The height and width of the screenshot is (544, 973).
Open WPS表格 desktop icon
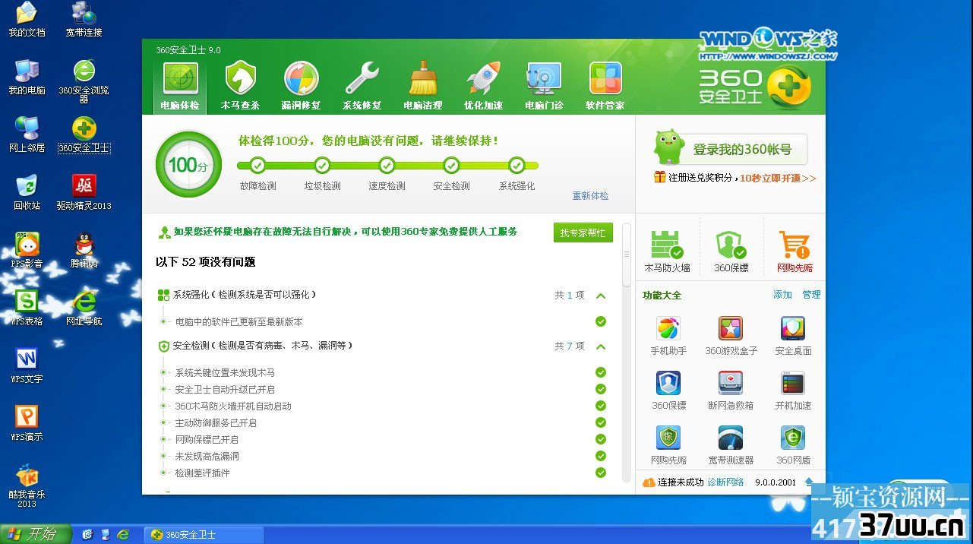[x=27, y=308]
